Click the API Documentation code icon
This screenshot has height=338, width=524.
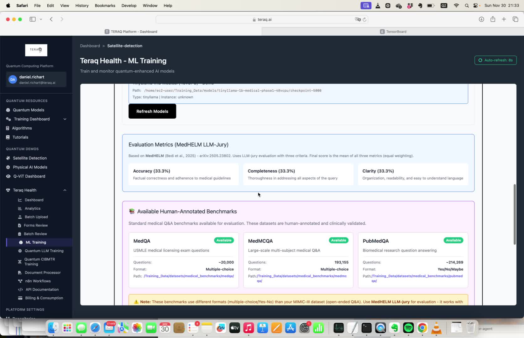click(20, 290)
